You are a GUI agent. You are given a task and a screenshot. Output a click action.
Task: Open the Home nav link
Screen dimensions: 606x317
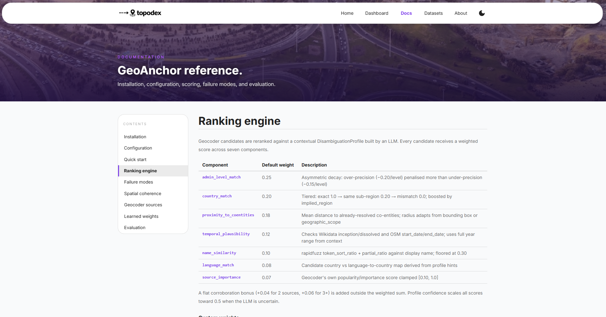coord(347,13)
